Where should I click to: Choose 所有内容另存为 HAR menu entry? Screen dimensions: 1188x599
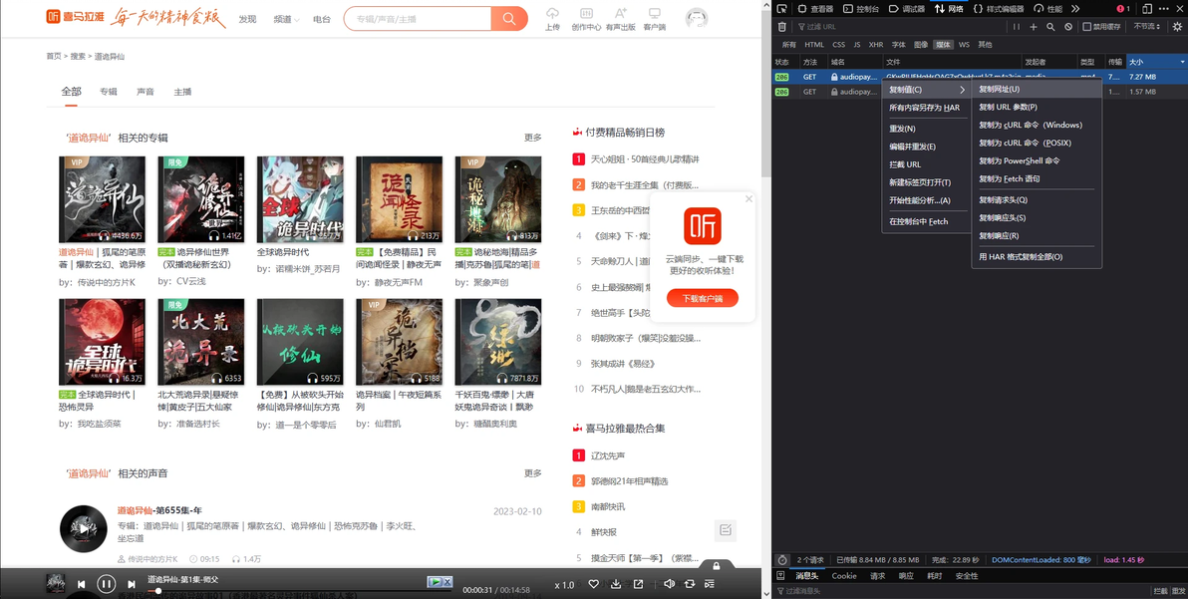(x=927, y=108)
